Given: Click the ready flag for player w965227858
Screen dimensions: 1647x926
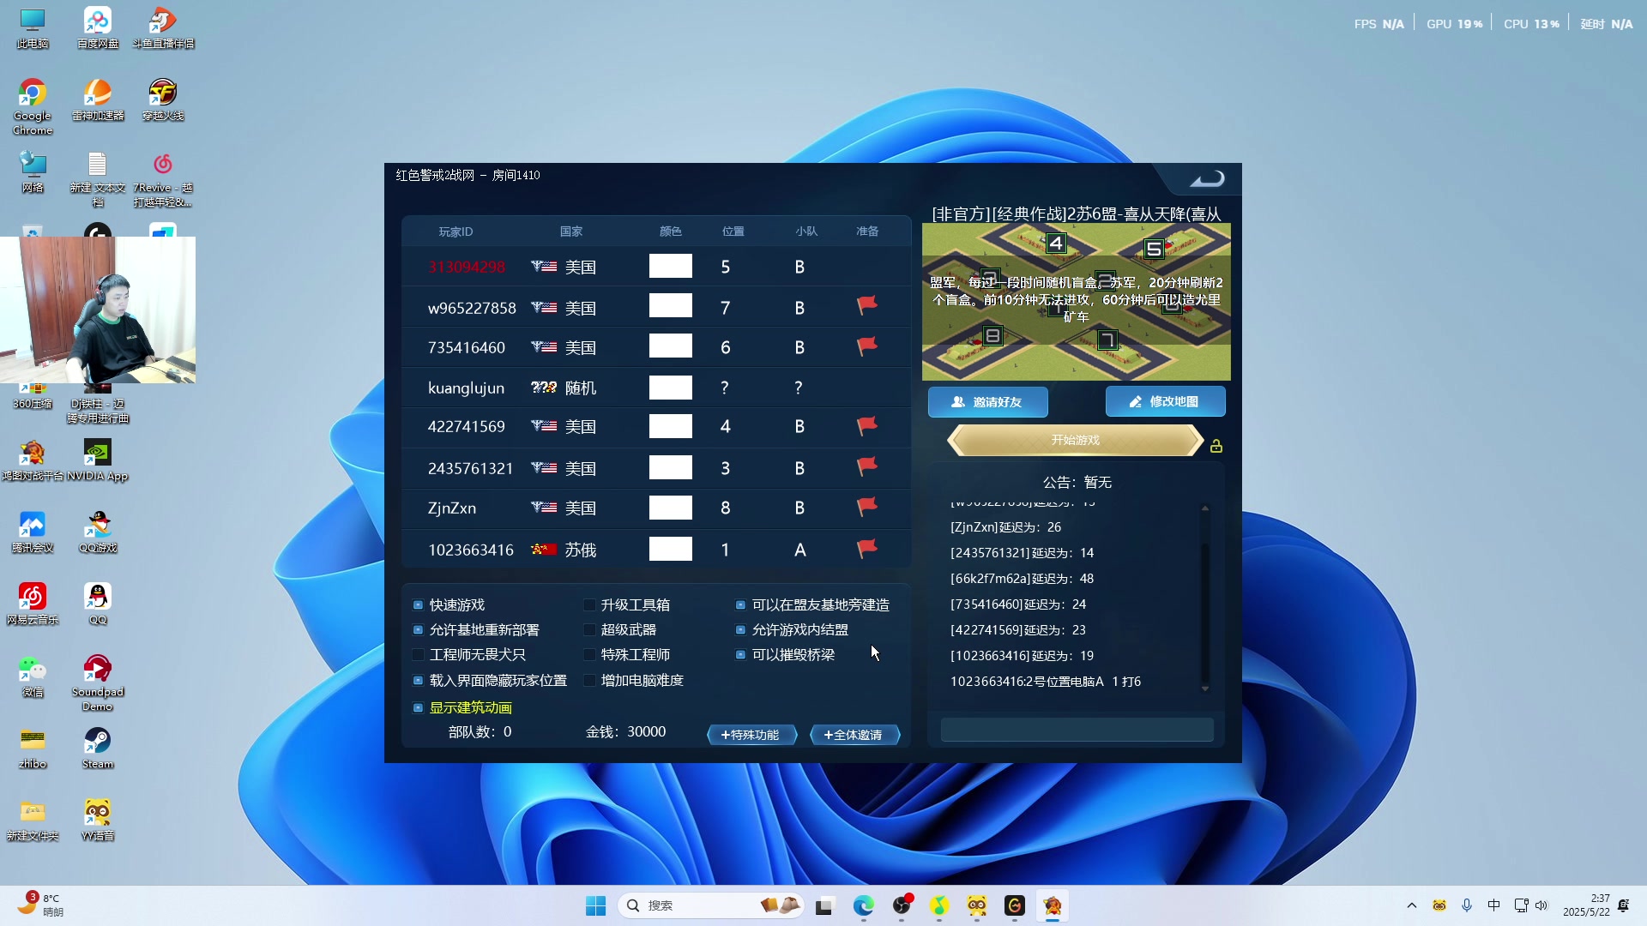Looking at the screenshot, I should 867,305.
